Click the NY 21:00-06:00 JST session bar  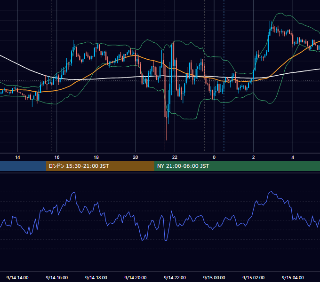coord(237,166)
